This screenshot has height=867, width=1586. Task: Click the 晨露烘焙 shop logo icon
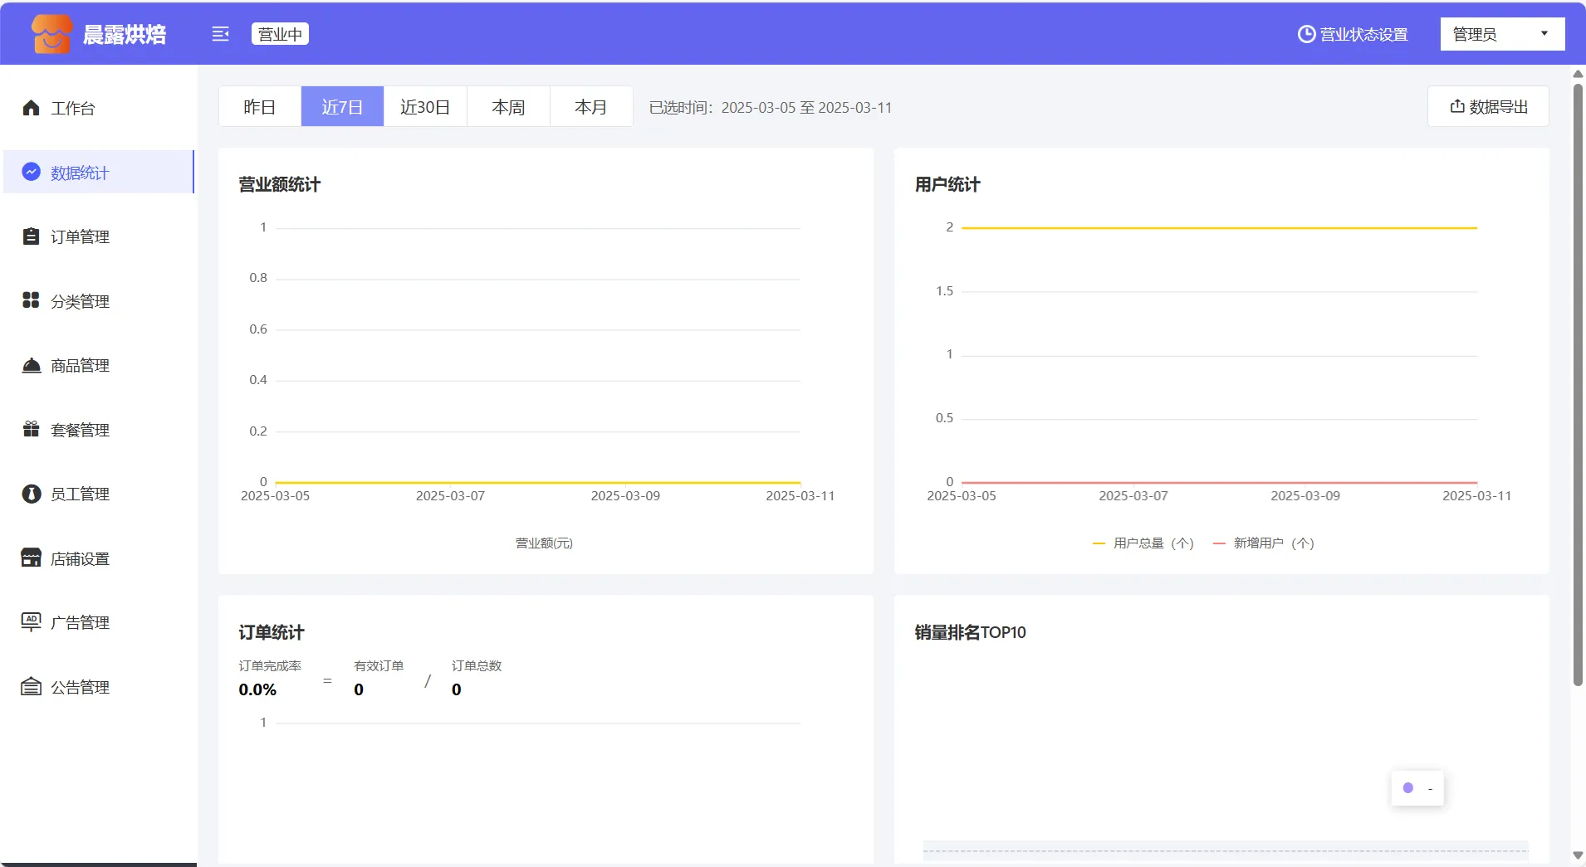51,34
